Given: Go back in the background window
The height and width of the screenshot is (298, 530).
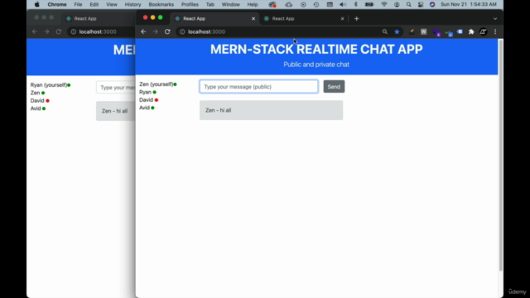Looking at the screenshot, I should click(35, 31).
